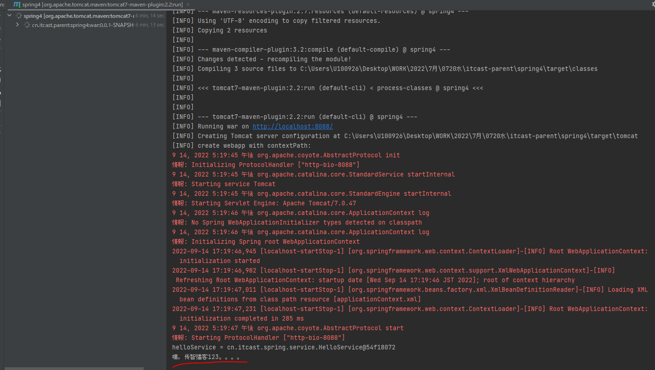Click the 'Compiling 3 source files' log line
Image resolution: width=655 pixels, height=370 pixels.
pyautogui.click(x=384, y=69)
